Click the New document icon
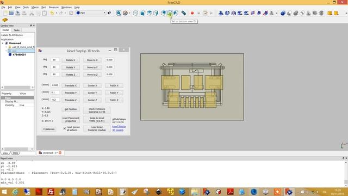The image size is (348, 196). pyautogui.click(x=5, y=13)
